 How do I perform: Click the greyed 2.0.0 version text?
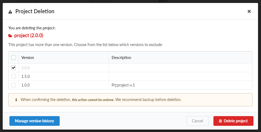pyautogui.click(x=26, y=68)
